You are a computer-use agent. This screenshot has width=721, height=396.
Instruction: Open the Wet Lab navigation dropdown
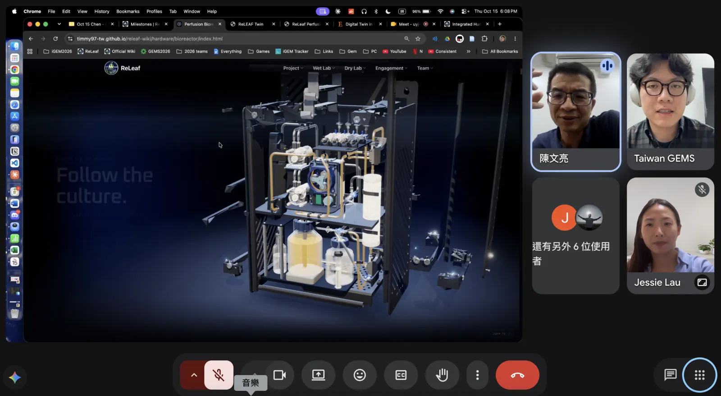pos(324,68)
